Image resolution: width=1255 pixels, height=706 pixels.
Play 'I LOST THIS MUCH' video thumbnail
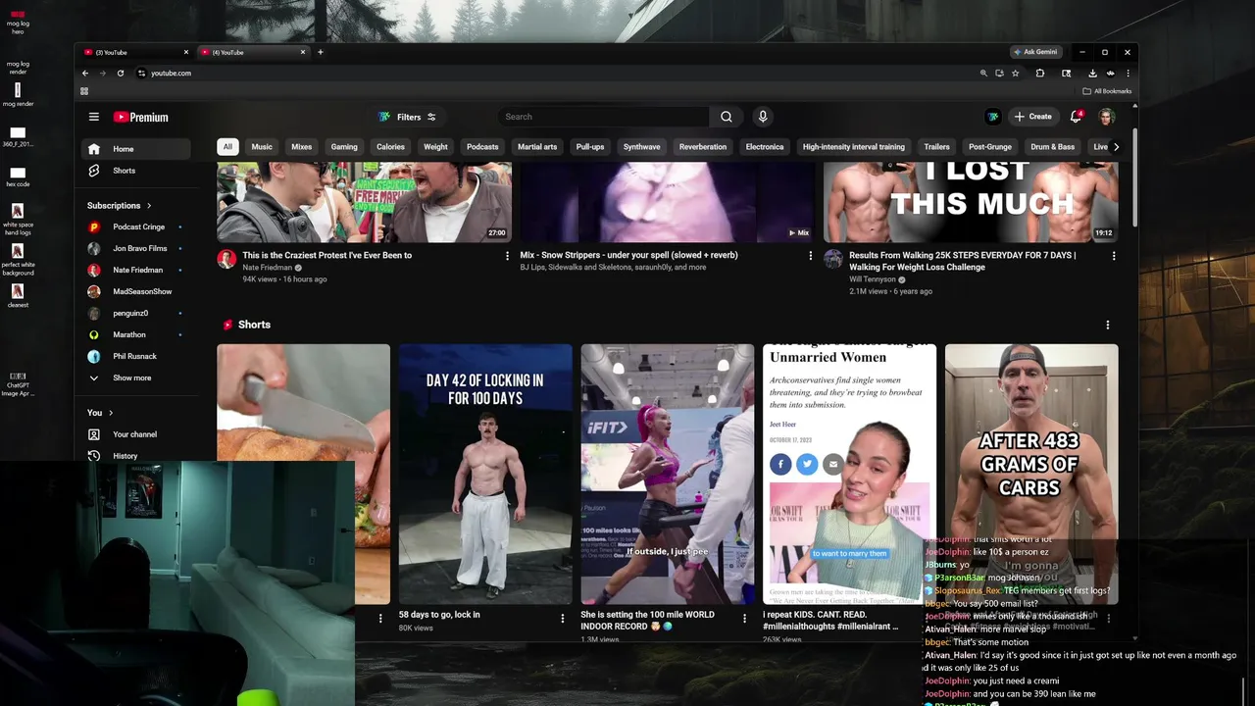click(x=971, y=202)
